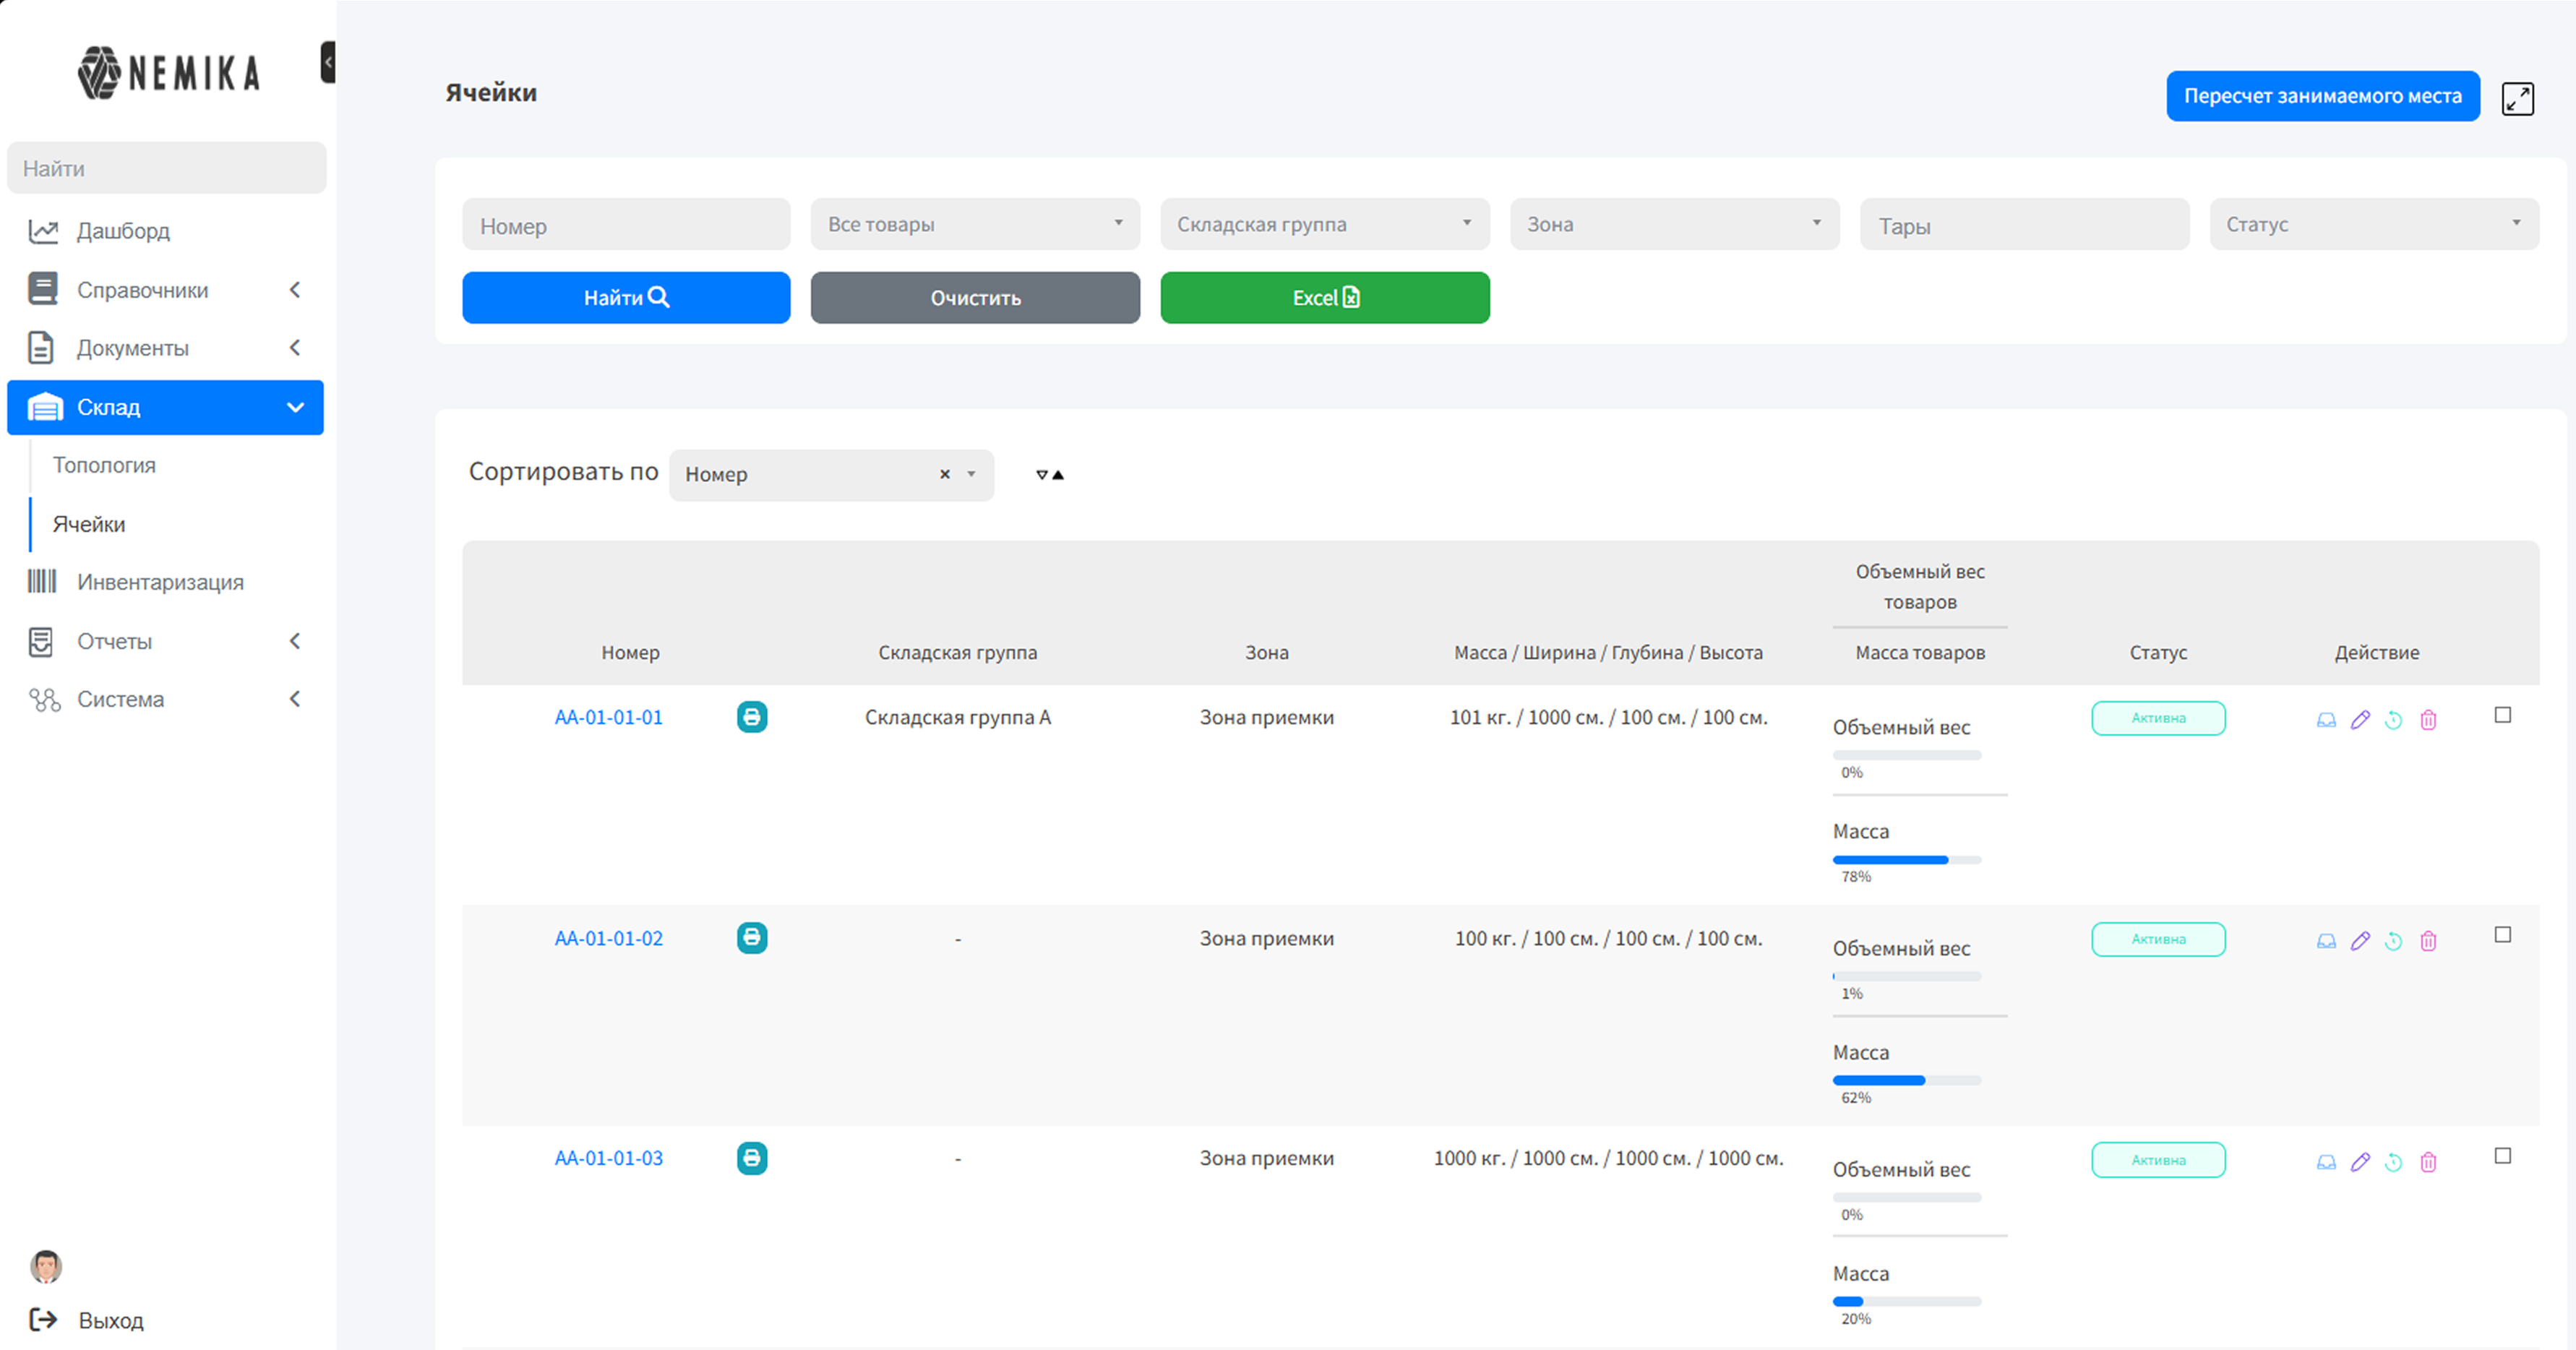
Task: Open cell link AA-01-01-03
Action: point(608,1158)
